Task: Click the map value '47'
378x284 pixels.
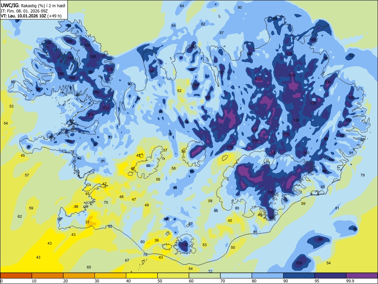Action: click(134, 200)
